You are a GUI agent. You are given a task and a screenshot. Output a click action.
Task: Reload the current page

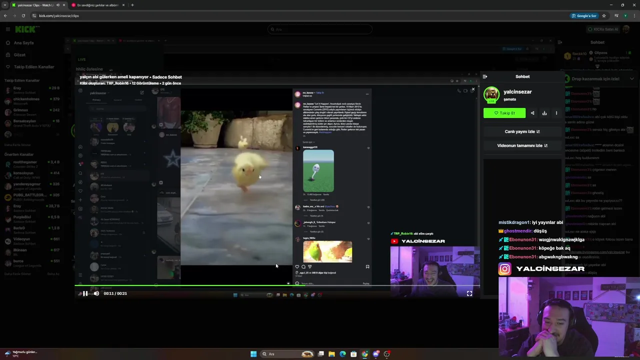tap(23, 16)
